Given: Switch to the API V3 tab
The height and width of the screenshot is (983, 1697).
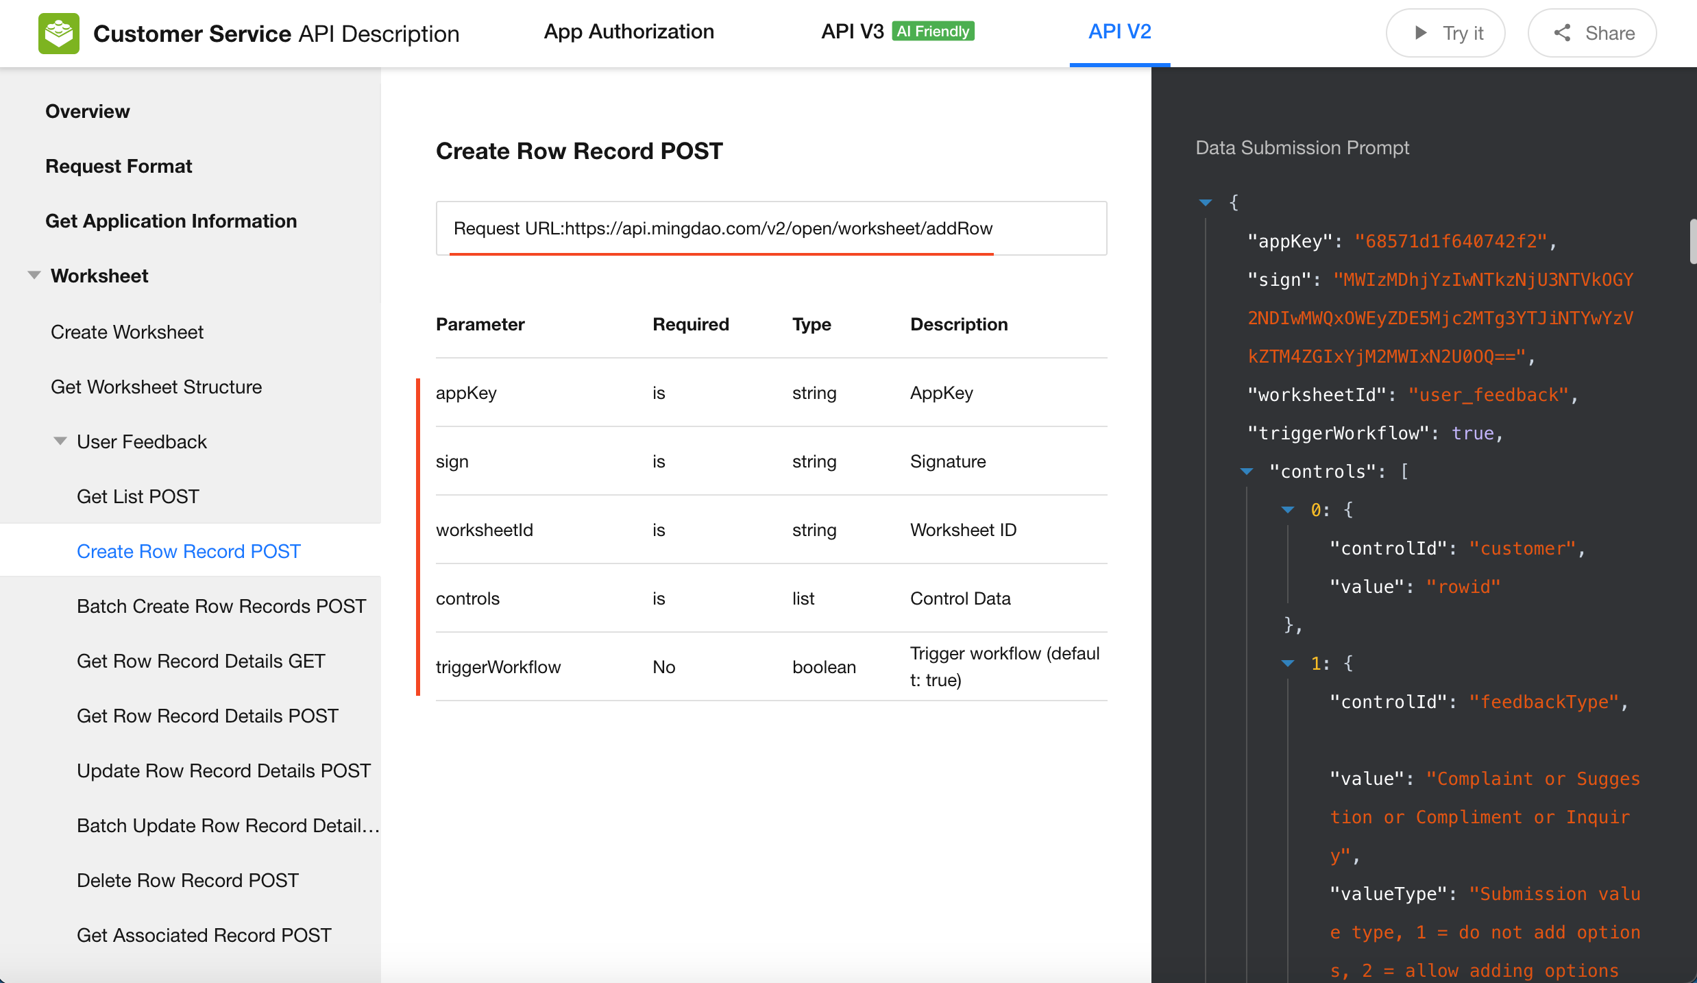Looking at the screenshot, I should pyautogui.click(x=853, y=32).
